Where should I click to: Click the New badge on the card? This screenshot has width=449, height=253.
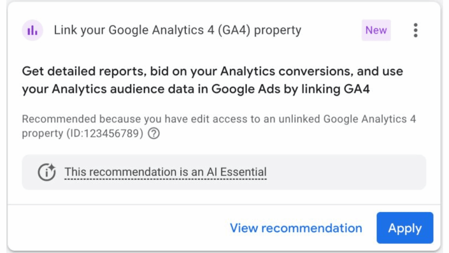(376, 30)
